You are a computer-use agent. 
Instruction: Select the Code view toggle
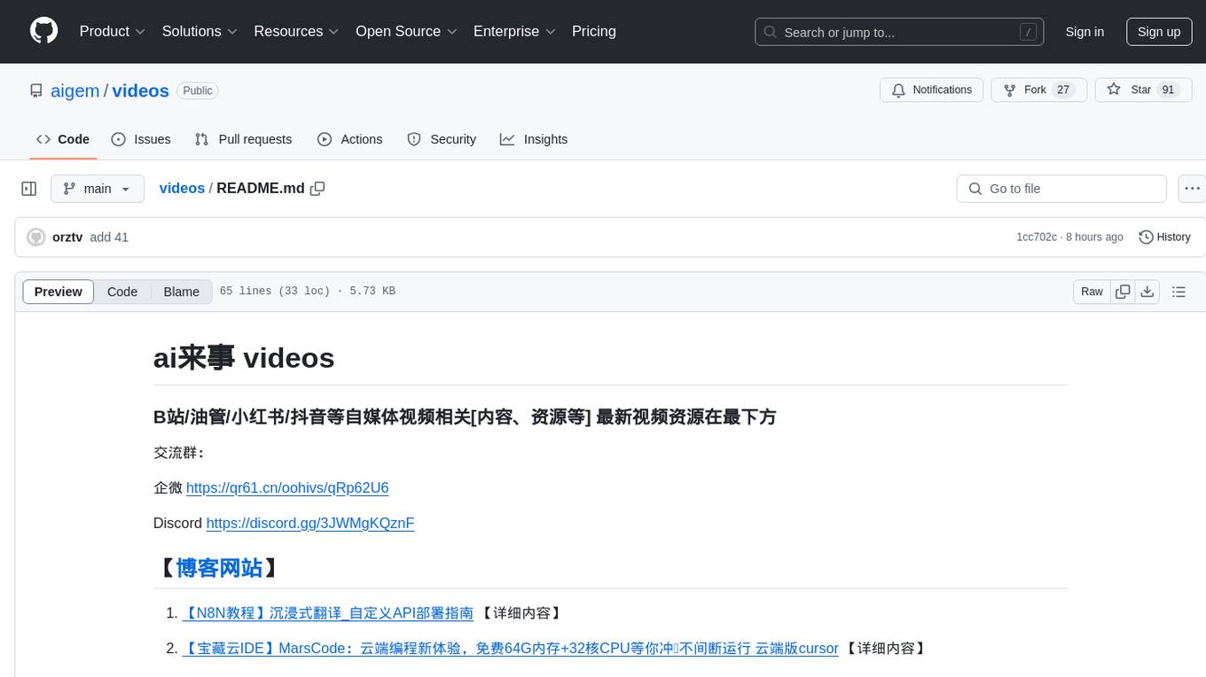coord(122,292)
